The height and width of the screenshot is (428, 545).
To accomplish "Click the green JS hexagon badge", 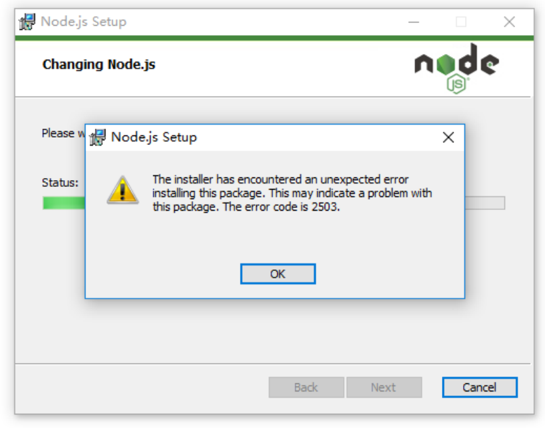I will [x=456, y=85].
